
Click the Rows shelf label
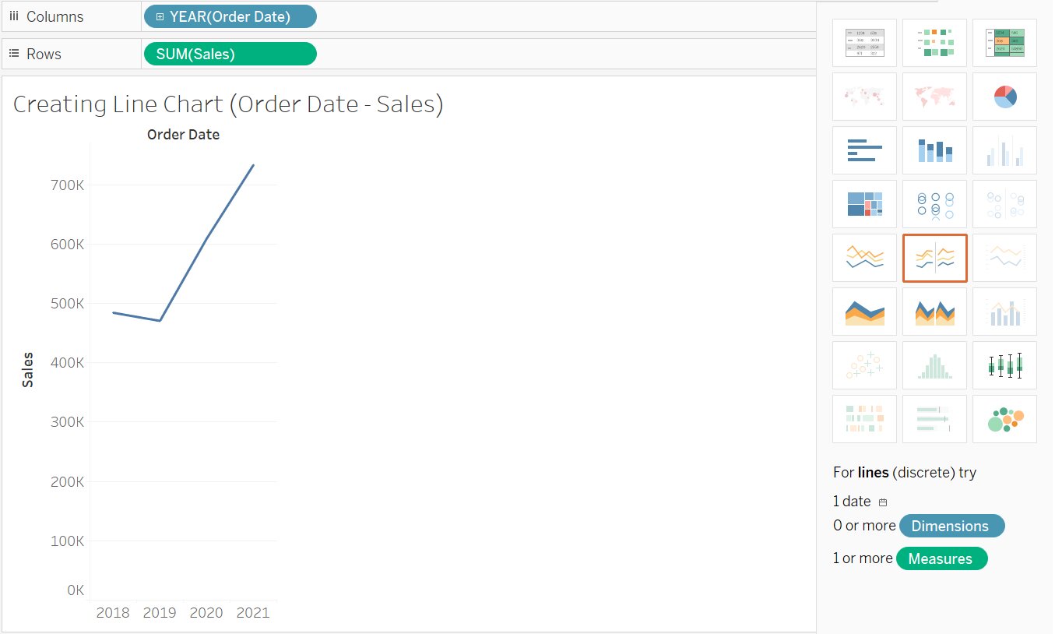coord(42,54)
